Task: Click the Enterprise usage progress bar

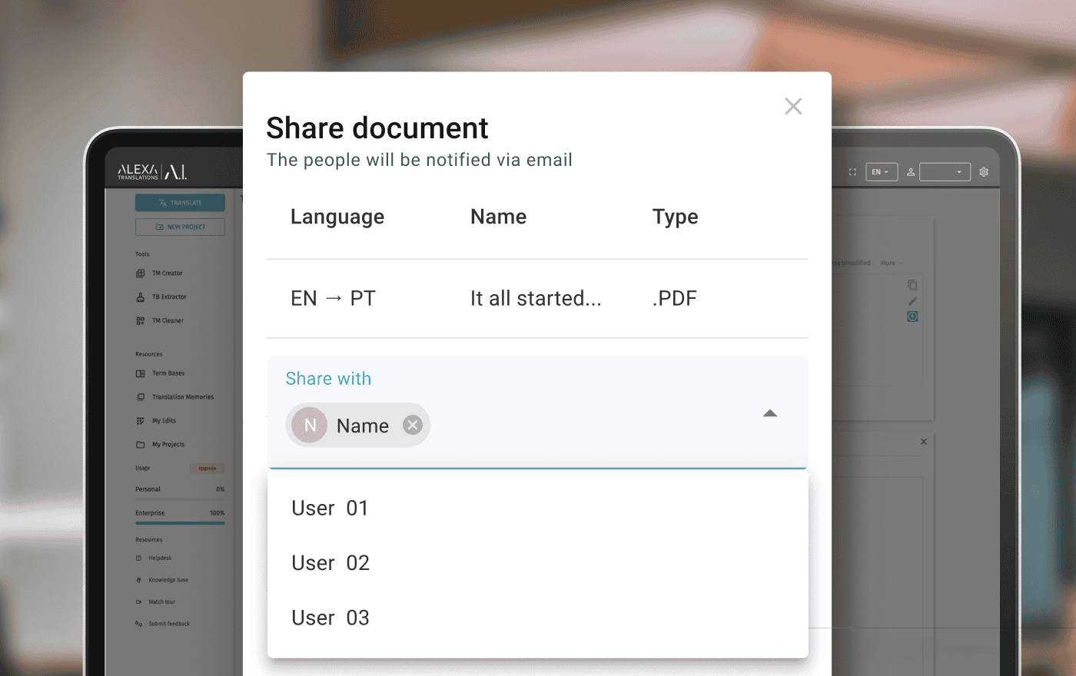Action: click(180, 523)
